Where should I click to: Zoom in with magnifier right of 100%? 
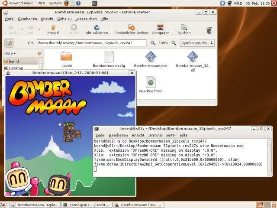(174, 43)
